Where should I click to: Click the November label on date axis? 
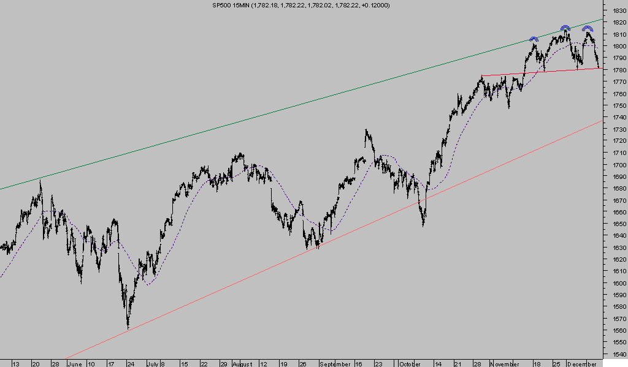pyautogui.click(x=504, y=363)
